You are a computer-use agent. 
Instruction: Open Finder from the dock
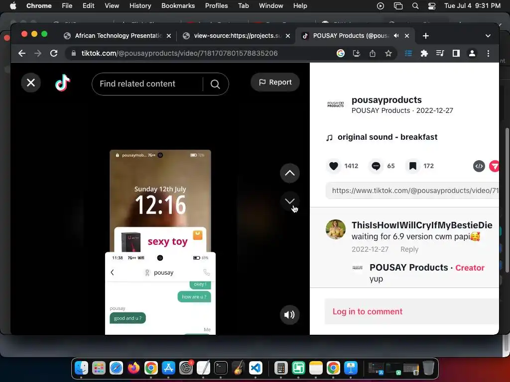[x=81, y=368]
